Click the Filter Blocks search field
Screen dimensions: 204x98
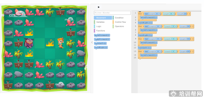tap(112, 13)
